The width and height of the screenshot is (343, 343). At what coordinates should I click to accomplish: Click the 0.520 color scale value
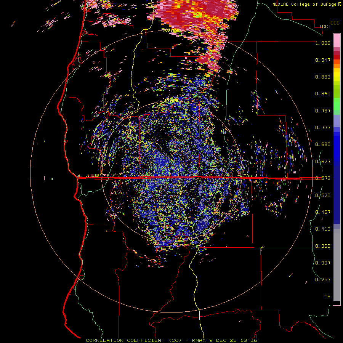323,196
